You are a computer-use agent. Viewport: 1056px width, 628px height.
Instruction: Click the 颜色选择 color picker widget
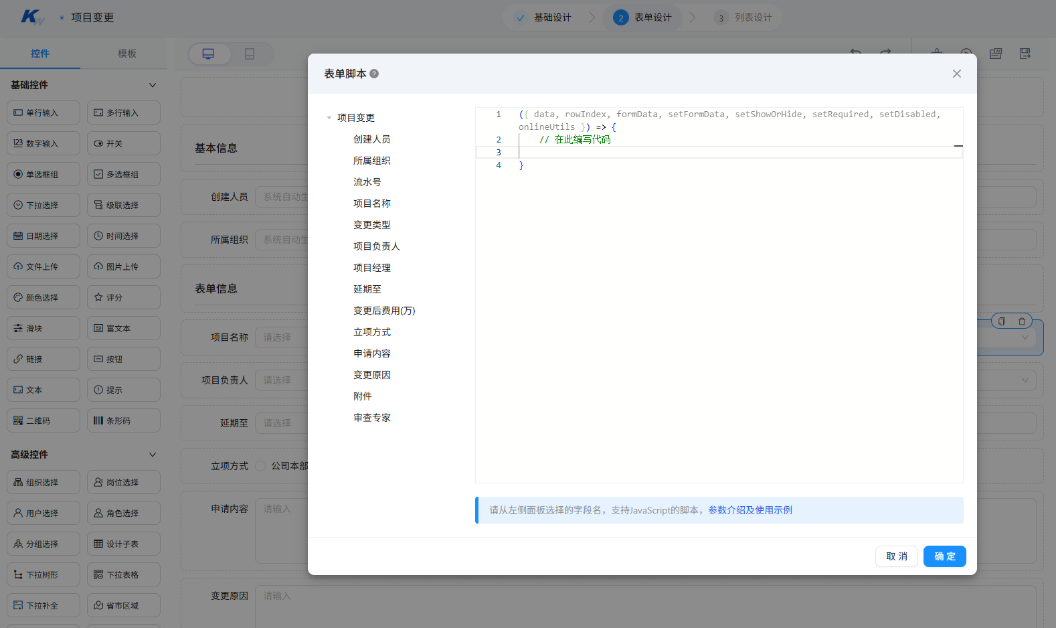(x=43, y=297)
